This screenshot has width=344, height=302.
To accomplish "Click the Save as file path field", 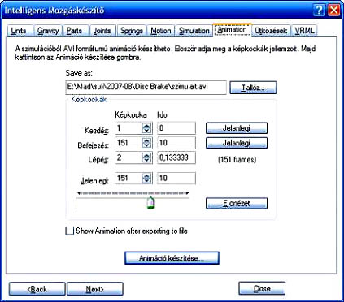I will click(x=146, y=87).
